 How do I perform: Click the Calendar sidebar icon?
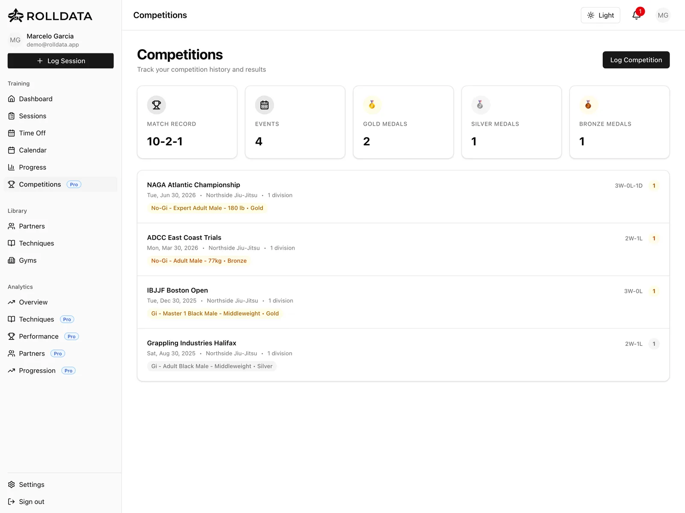click(12, 150)
